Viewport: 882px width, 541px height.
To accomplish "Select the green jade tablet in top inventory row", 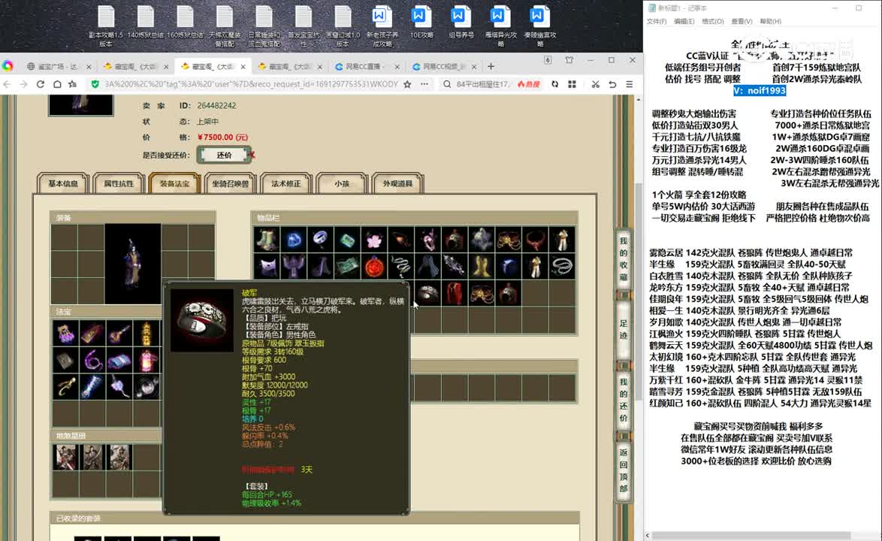I will [347, 240].
